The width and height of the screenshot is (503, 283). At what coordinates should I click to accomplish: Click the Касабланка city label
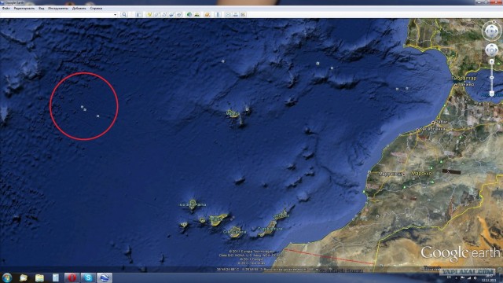click(433, 129)
